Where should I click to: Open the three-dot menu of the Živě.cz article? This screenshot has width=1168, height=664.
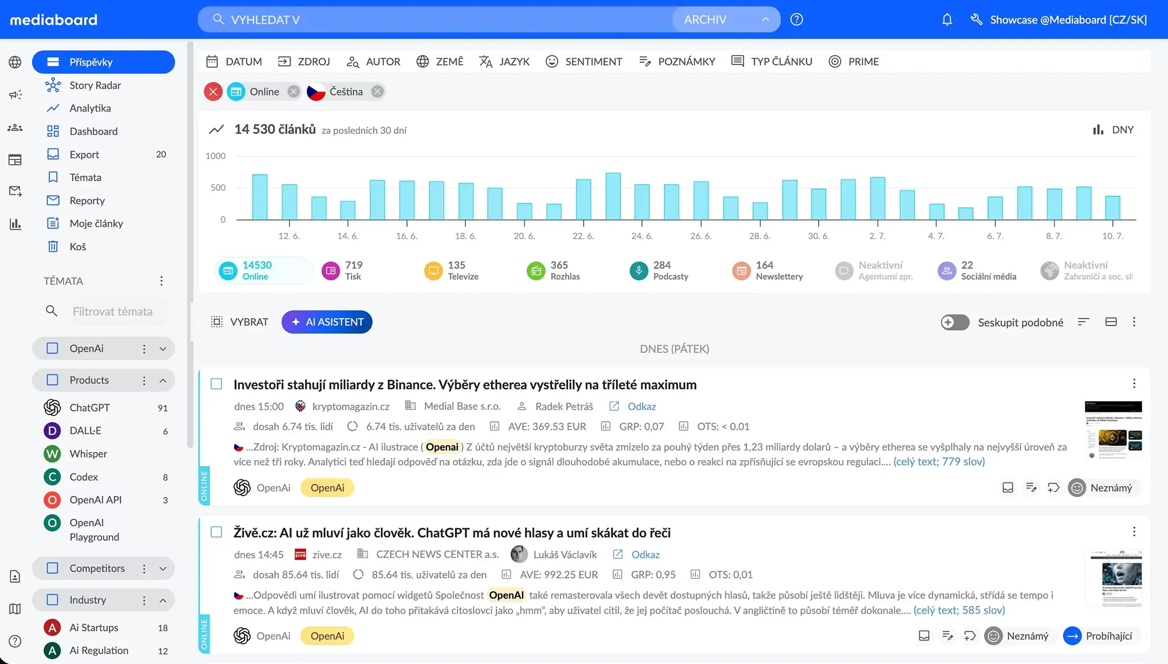pos(1134,532)
